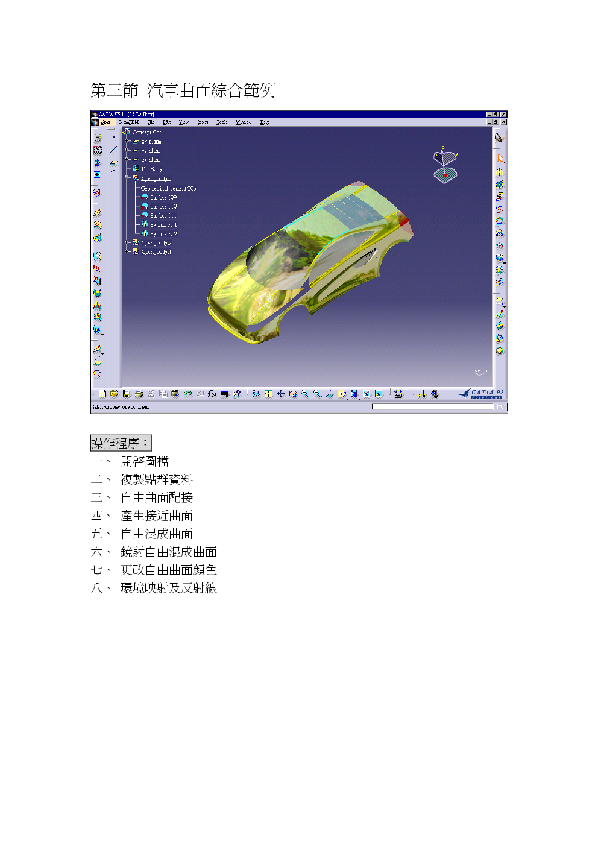The width and height of the screenshot is (598, 846).
Task: Click the Point tool in left toolbar
Action: click(x=113, y=137)
